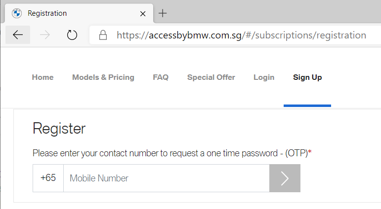The height and width of the screenshot is (209, 381).
Task: Click the +65 country code box
Action: click(x=48, y=178)
